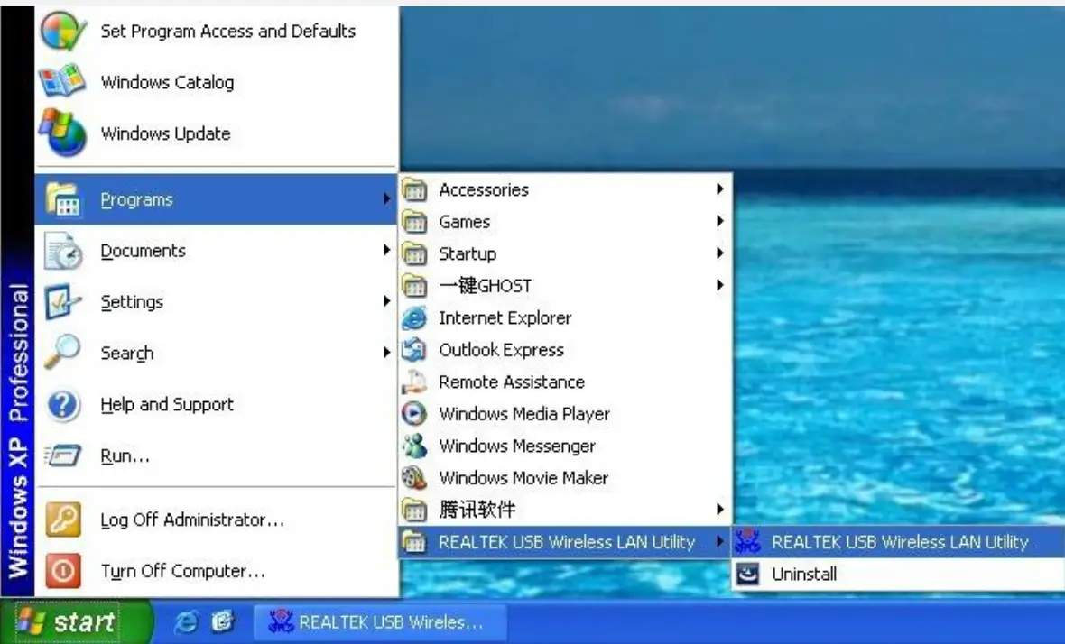1065x644 pixels.
Task: Click the Uninstall icon in REALTEK submenu
Action: tap(748, 575)
